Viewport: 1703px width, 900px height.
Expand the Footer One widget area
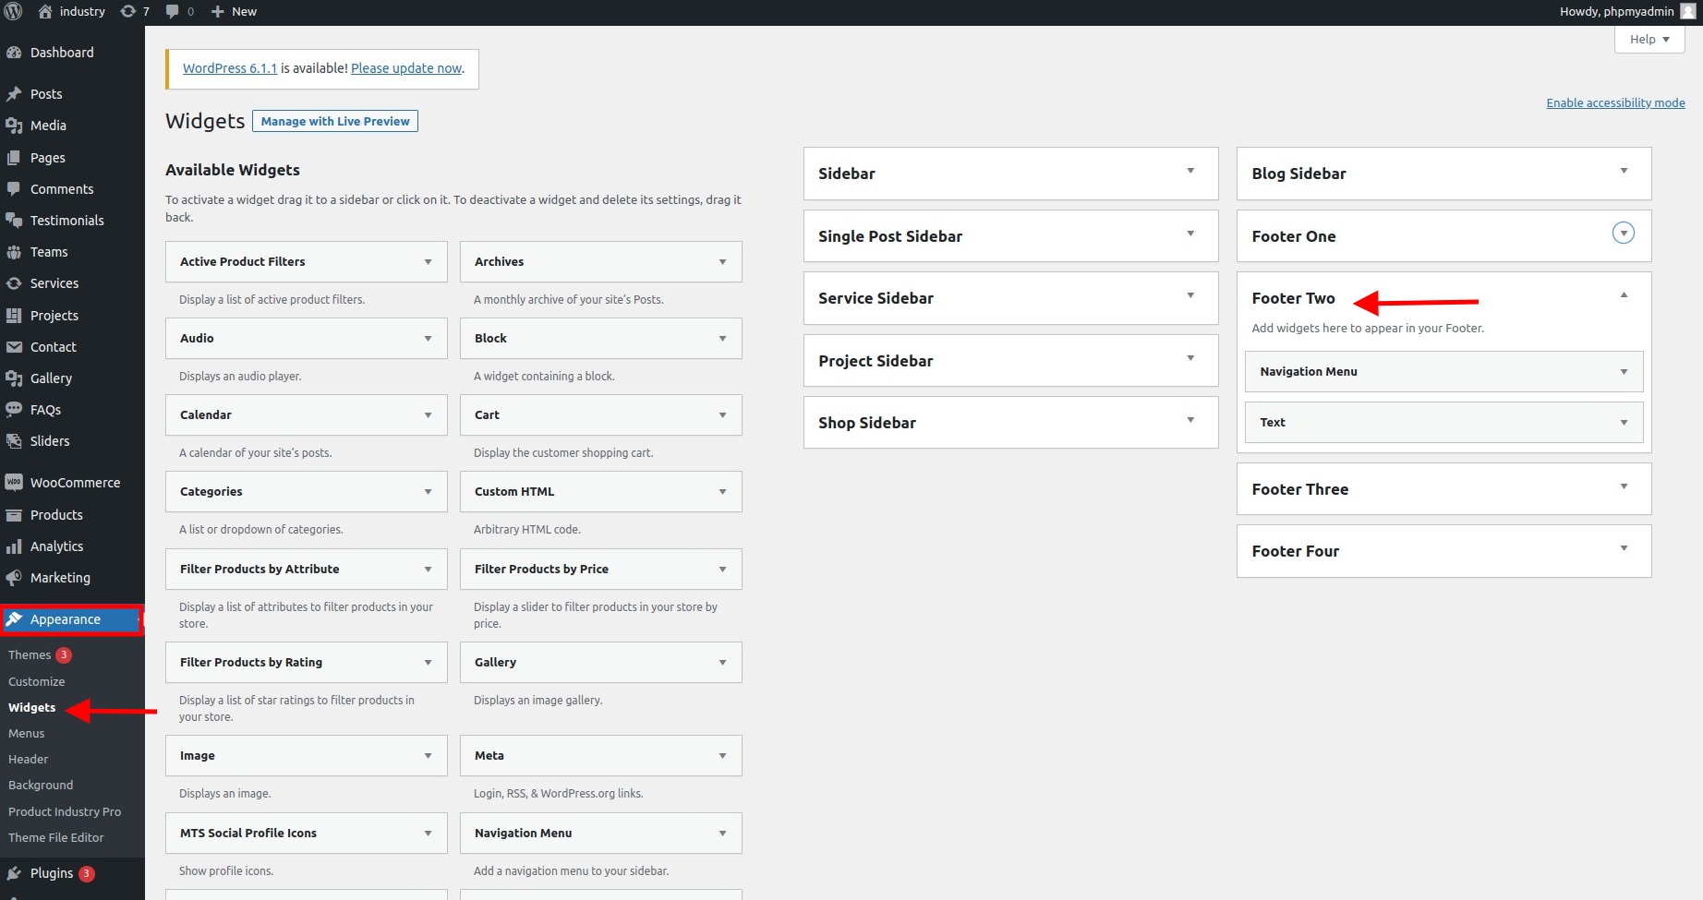click(x=1623, y=234)
